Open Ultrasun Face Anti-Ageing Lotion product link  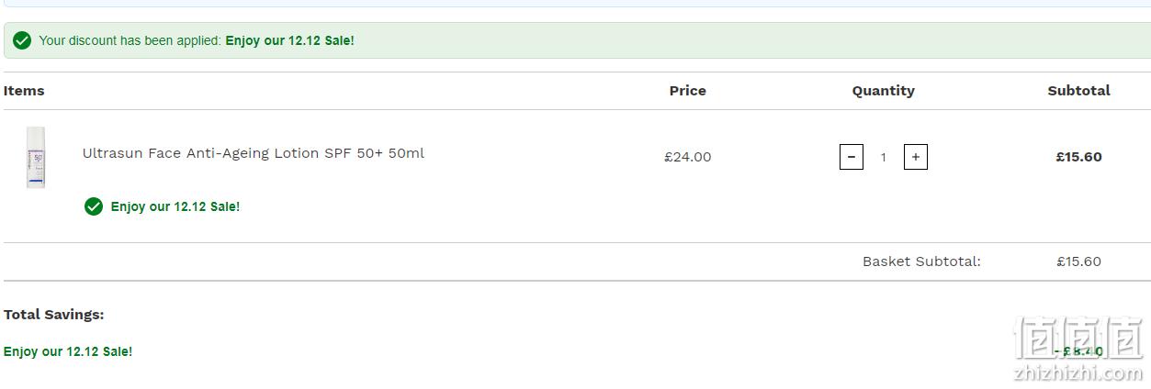coord(254,153)
